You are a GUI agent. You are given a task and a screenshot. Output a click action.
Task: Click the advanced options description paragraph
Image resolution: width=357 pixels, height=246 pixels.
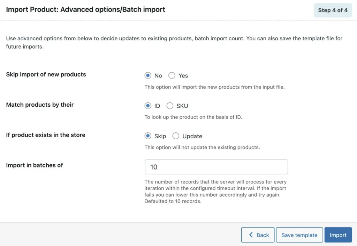coord(174,42)
